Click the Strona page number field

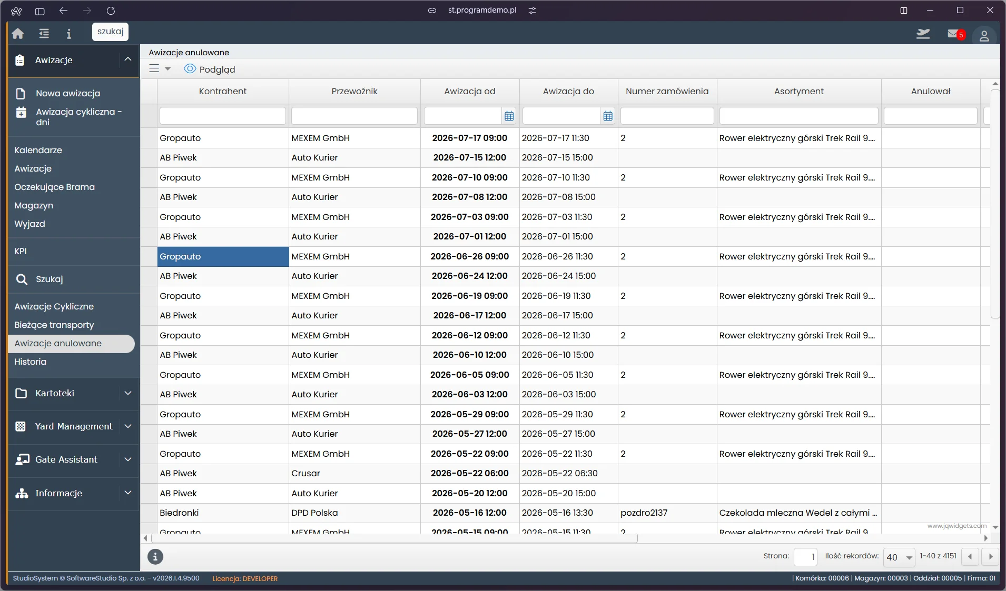coord(805,557)
